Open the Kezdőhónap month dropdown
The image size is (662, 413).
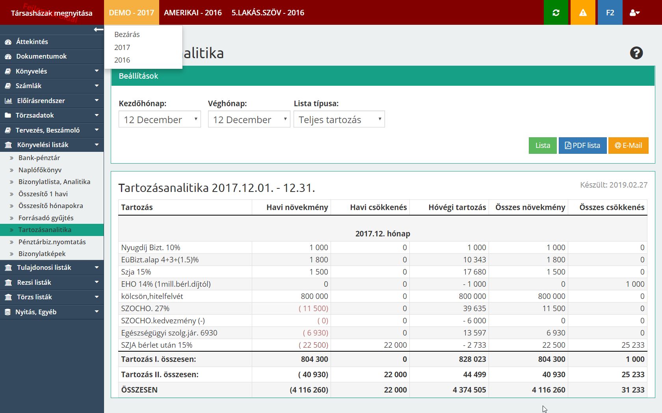(x=160, y=120)
